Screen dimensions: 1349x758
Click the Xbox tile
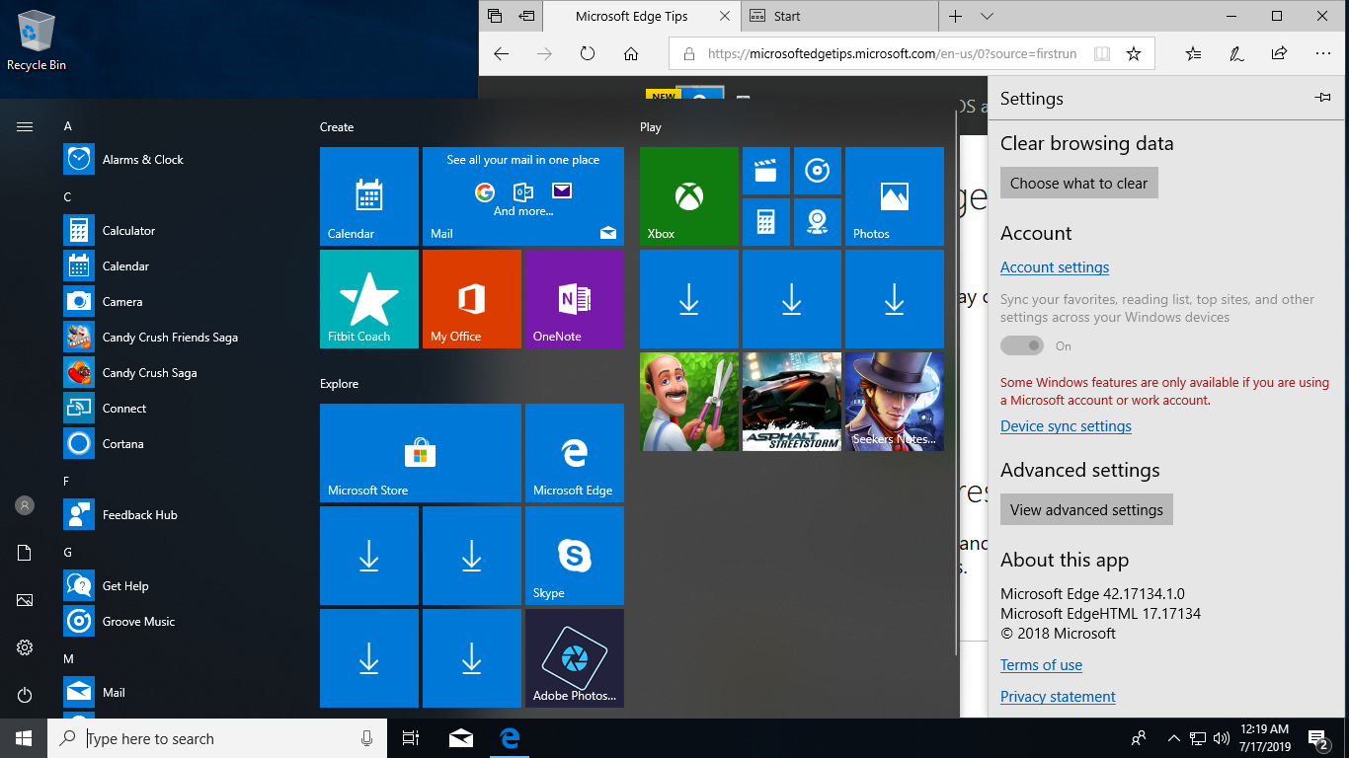click(x=689, y=196)
